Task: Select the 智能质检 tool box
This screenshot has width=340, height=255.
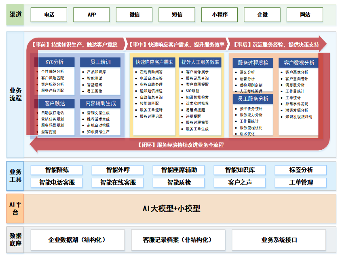Action: pyautogui.click(x=179, y=183)
